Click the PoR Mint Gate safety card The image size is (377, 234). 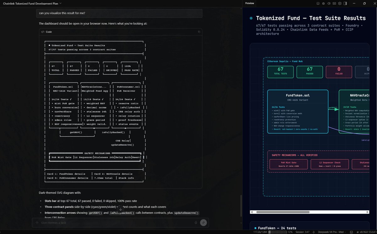(x=289, y=164)
